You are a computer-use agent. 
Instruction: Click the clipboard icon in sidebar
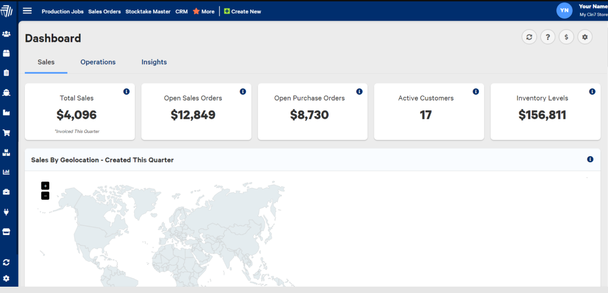(x=6, y=73)
